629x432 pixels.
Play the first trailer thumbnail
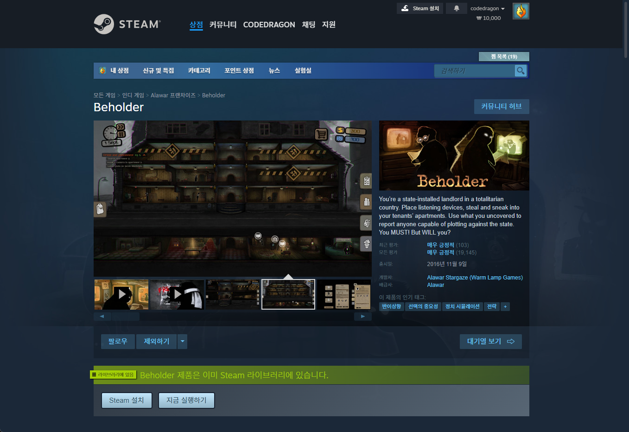tap(121, 294)
